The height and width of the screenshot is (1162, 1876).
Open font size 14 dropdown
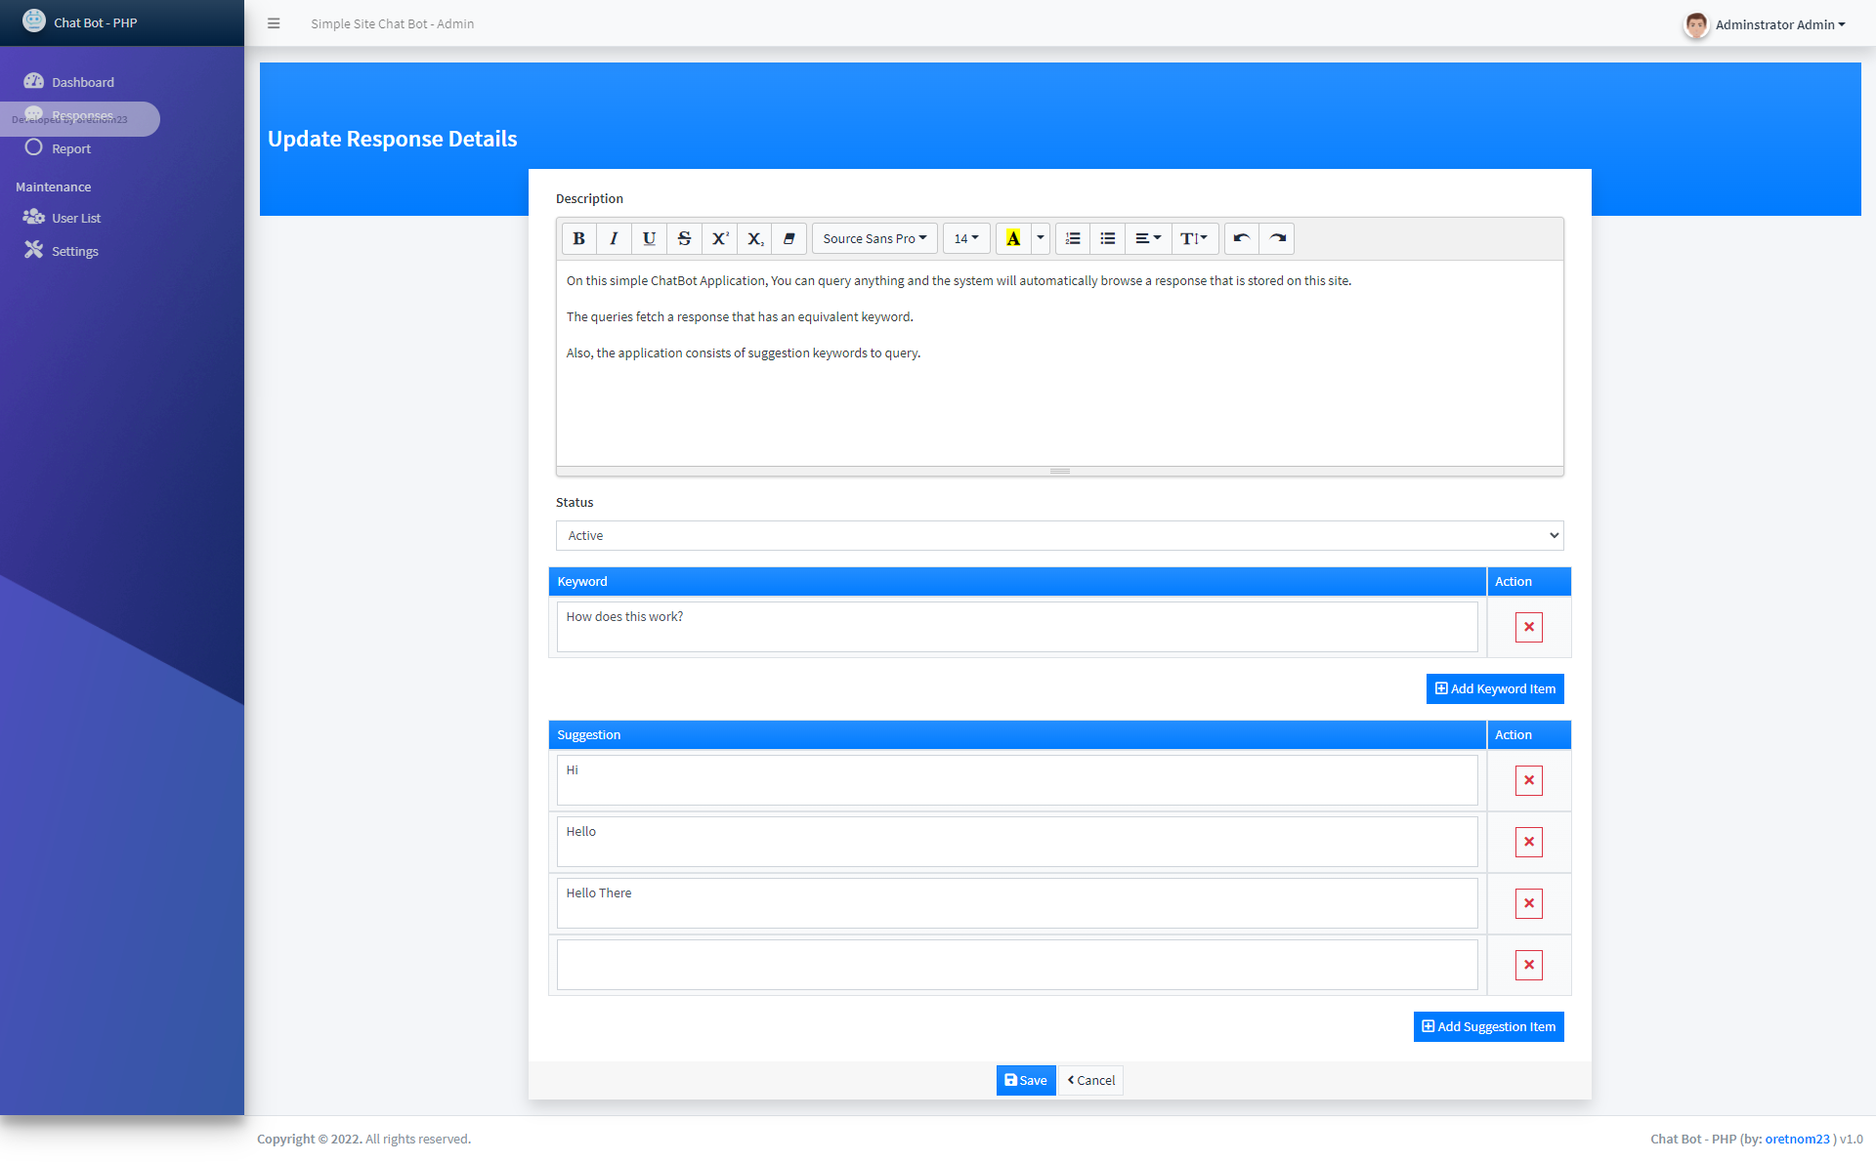pos(966,238)
